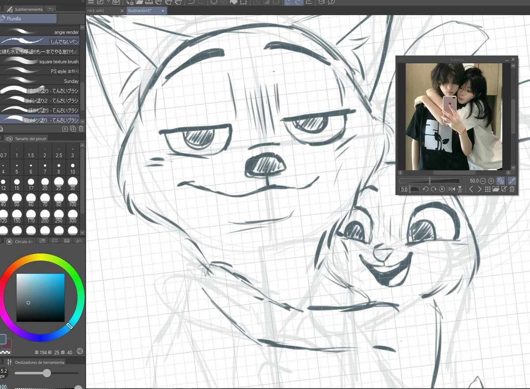
Task: Open the Plumilla tool group
Action: 28,19
